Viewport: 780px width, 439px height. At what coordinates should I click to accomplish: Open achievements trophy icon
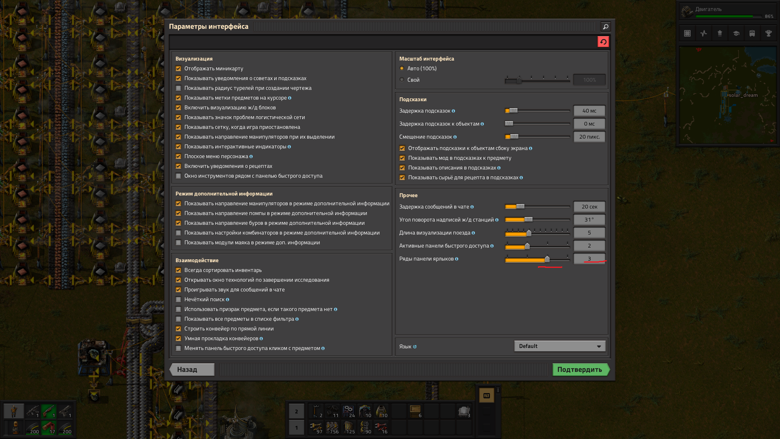click(769, 33)
